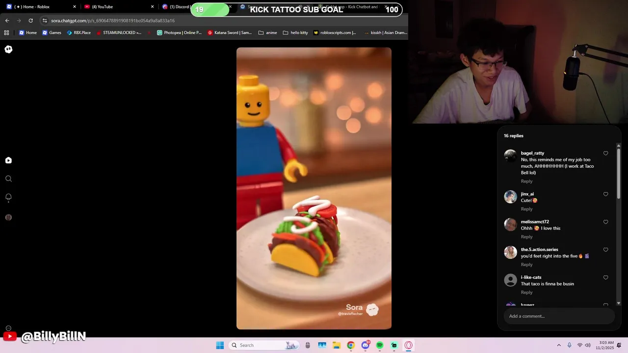The width and height of the screenshot is (628, 353).
Task: Reply to bagel_ratty's comment
Action: click(526, 181)
